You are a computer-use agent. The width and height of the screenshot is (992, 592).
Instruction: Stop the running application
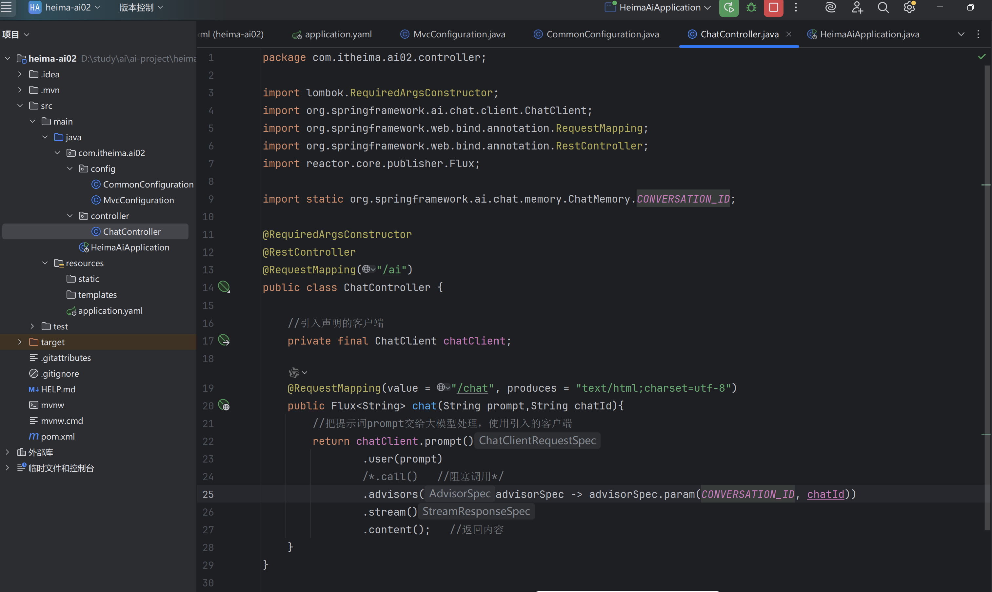[x=773, y=8]
